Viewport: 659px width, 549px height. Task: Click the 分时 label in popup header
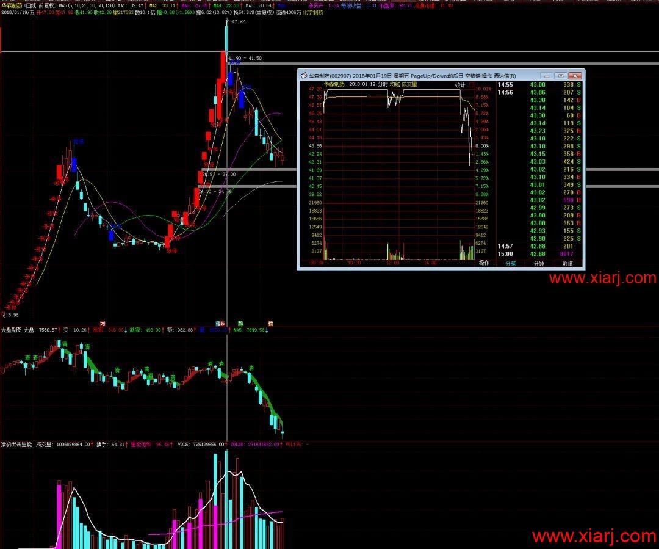click(383, 84)
